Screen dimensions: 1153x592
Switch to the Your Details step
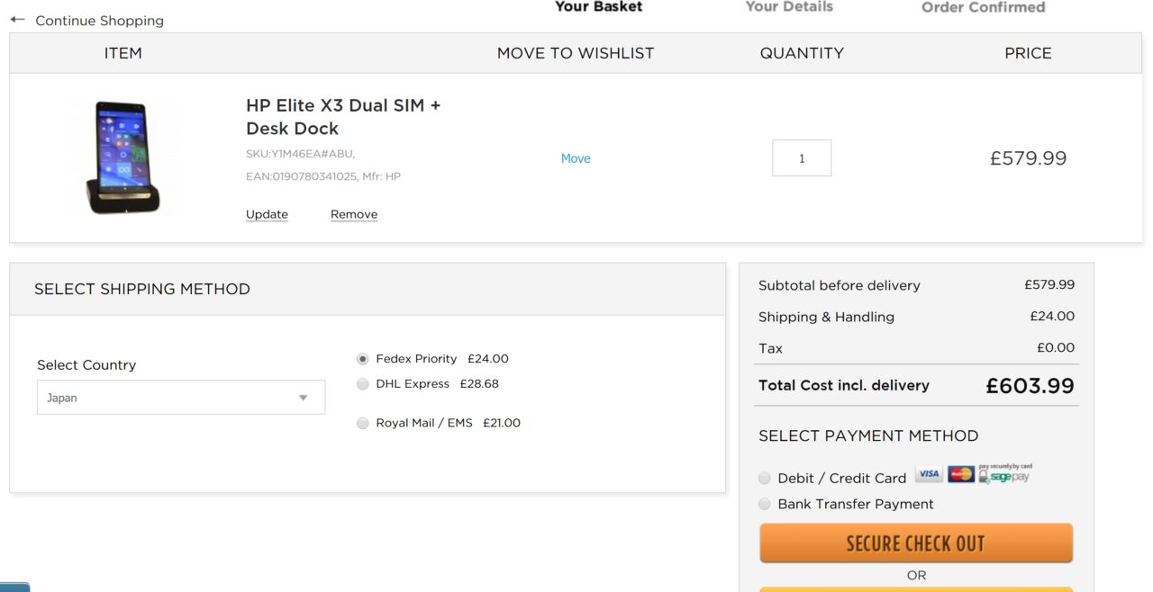click(x=789, y=7)
